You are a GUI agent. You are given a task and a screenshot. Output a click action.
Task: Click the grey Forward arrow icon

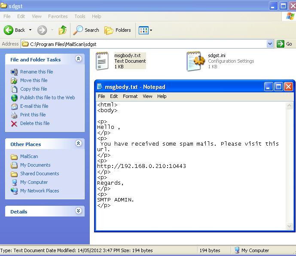pos(42,30)
